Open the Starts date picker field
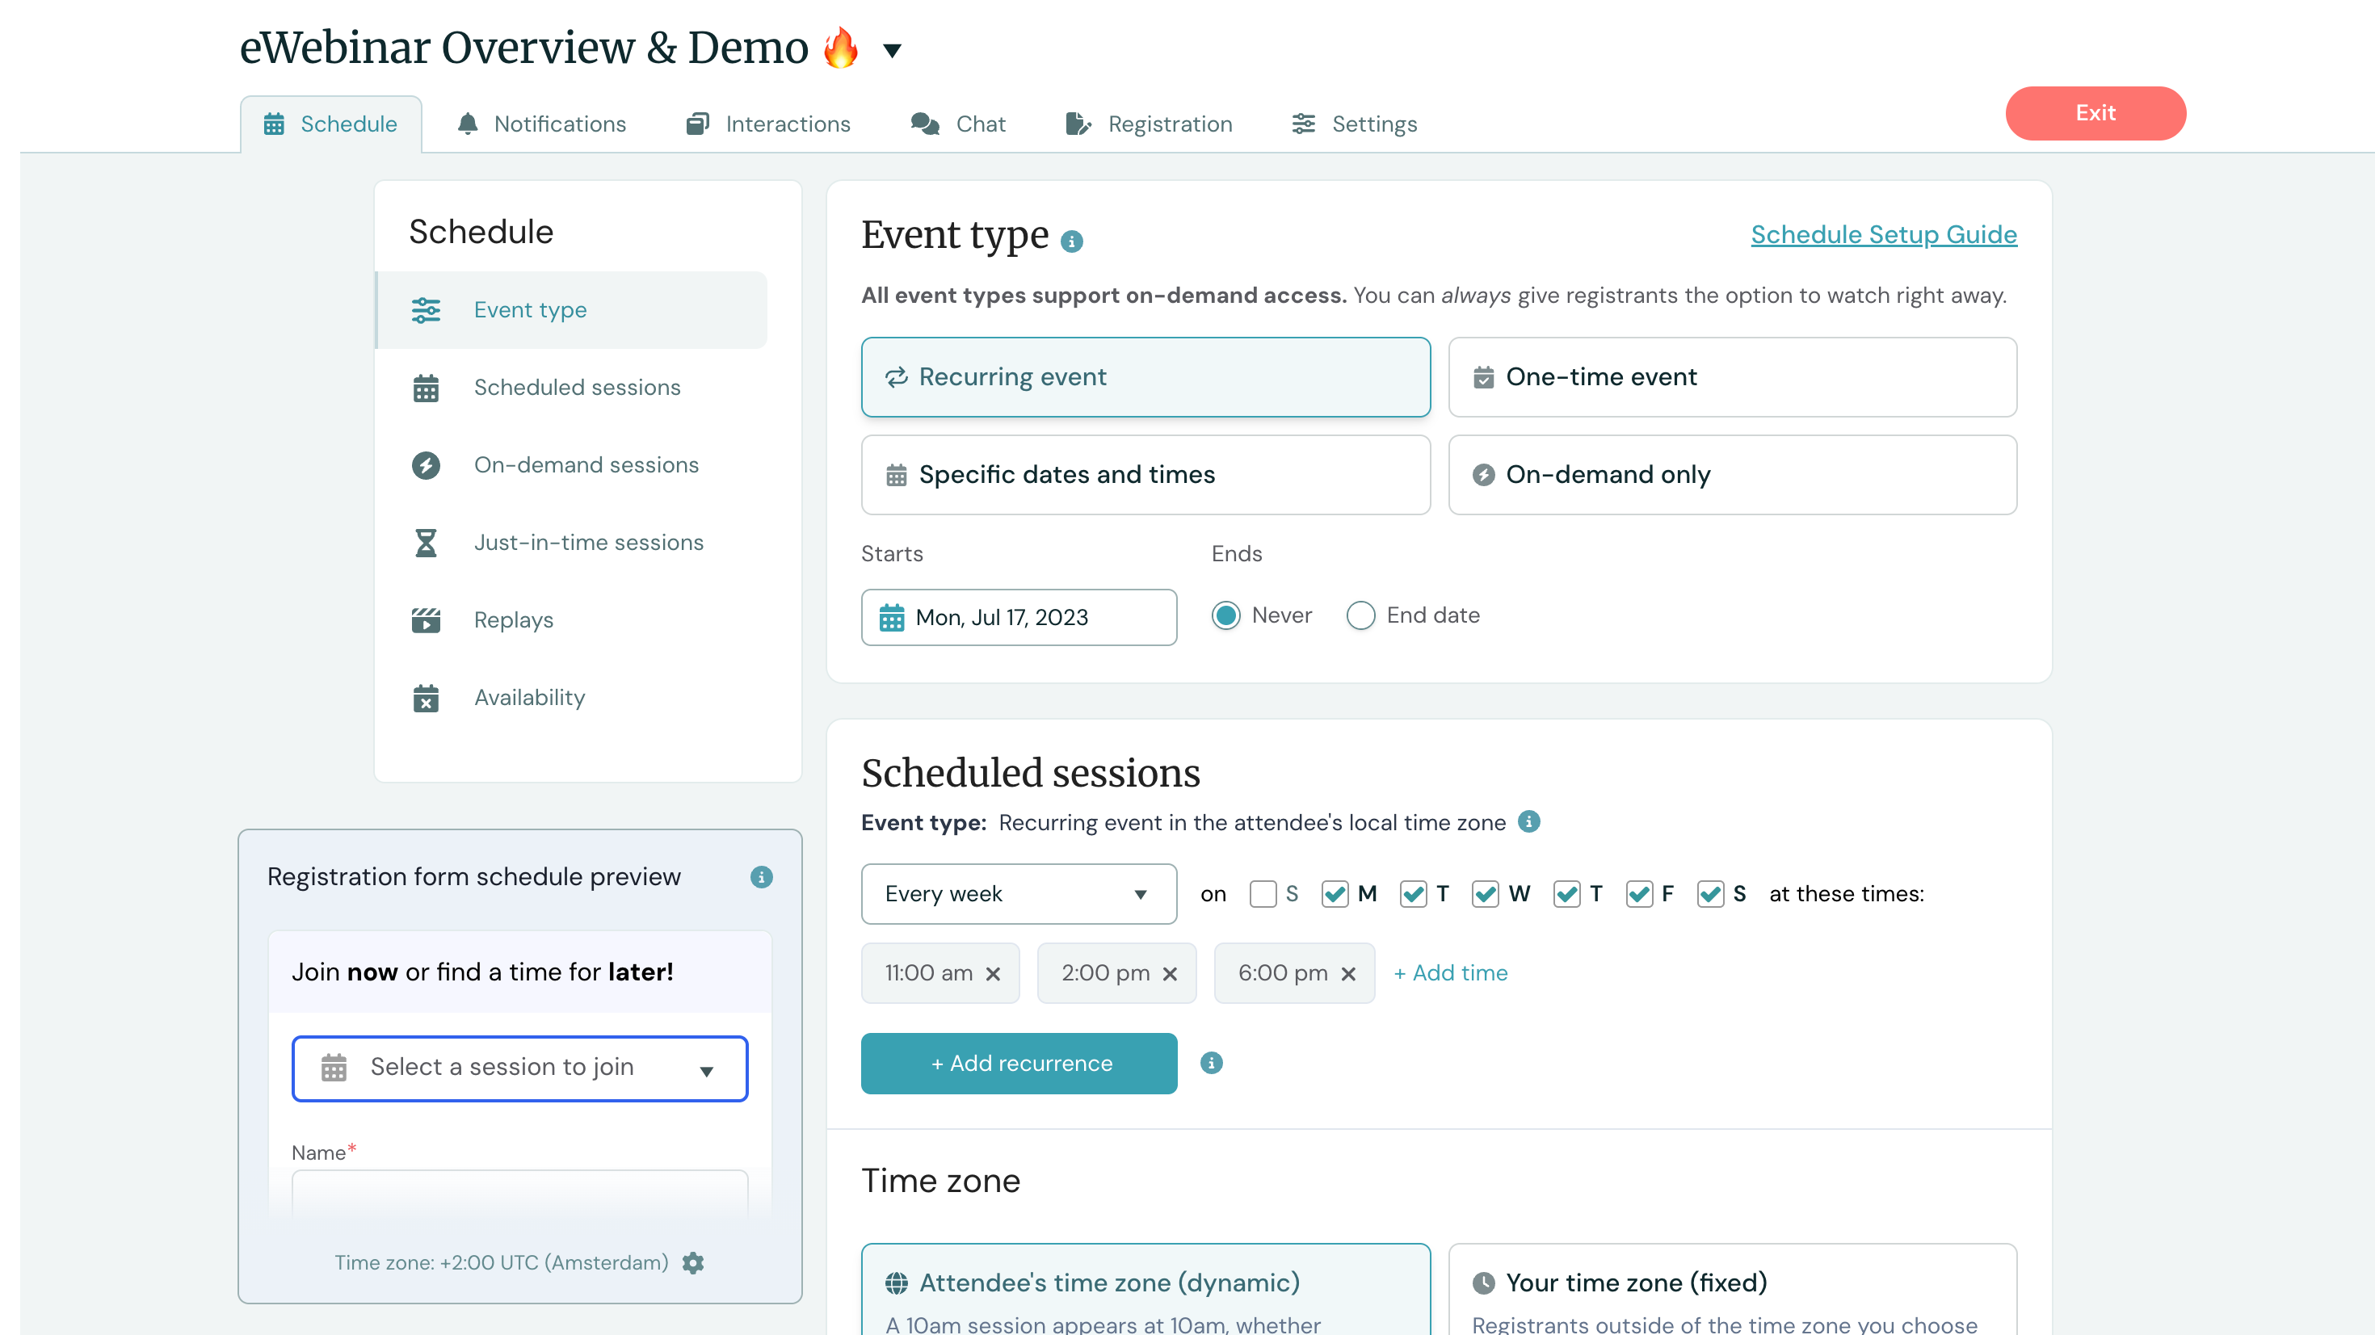The height and width of the screenshot is (1335, 2375). coord(1019,617)
